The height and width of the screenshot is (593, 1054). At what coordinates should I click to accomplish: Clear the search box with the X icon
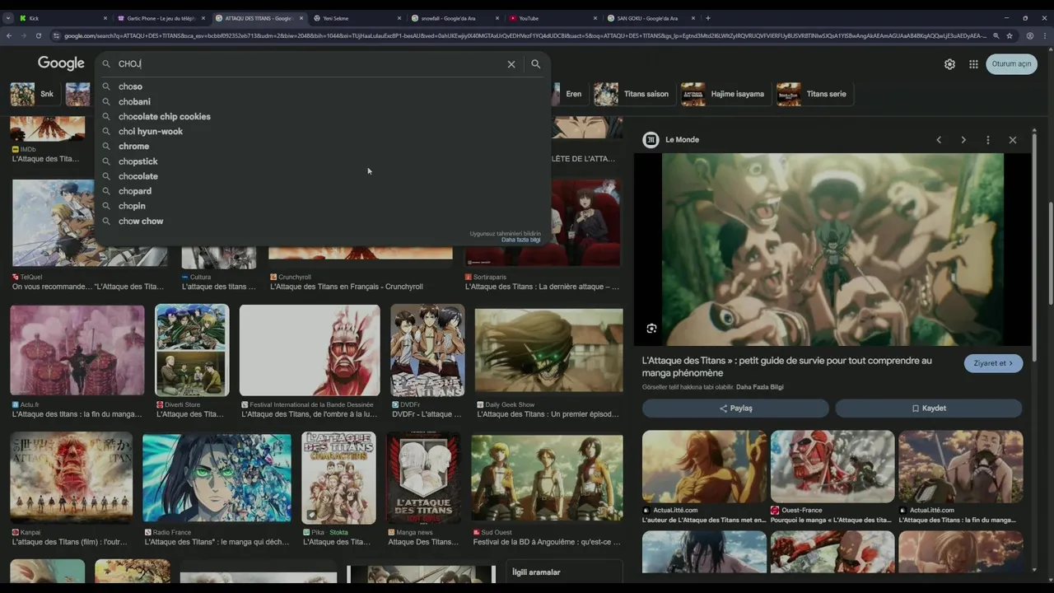(511, 63)
